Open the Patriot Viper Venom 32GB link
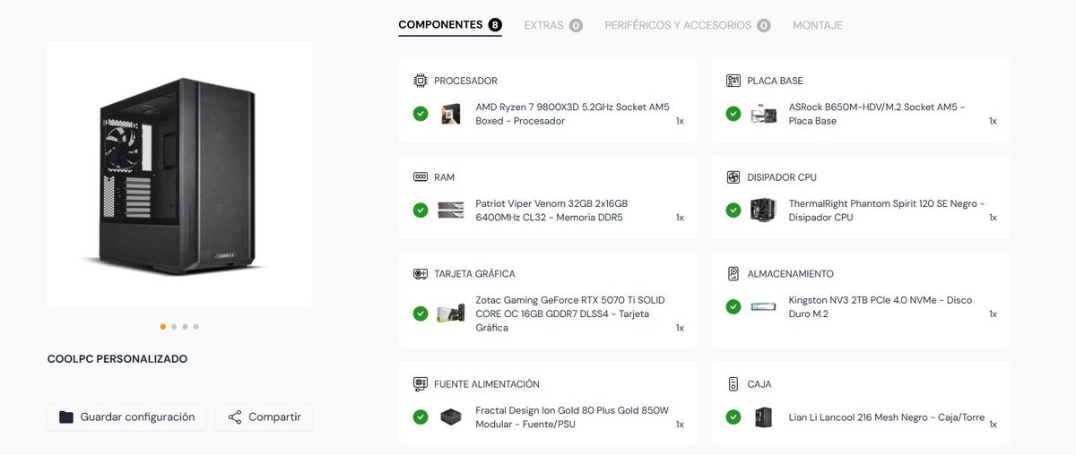This screenshot has width=1076, height=455. point(551,210)
